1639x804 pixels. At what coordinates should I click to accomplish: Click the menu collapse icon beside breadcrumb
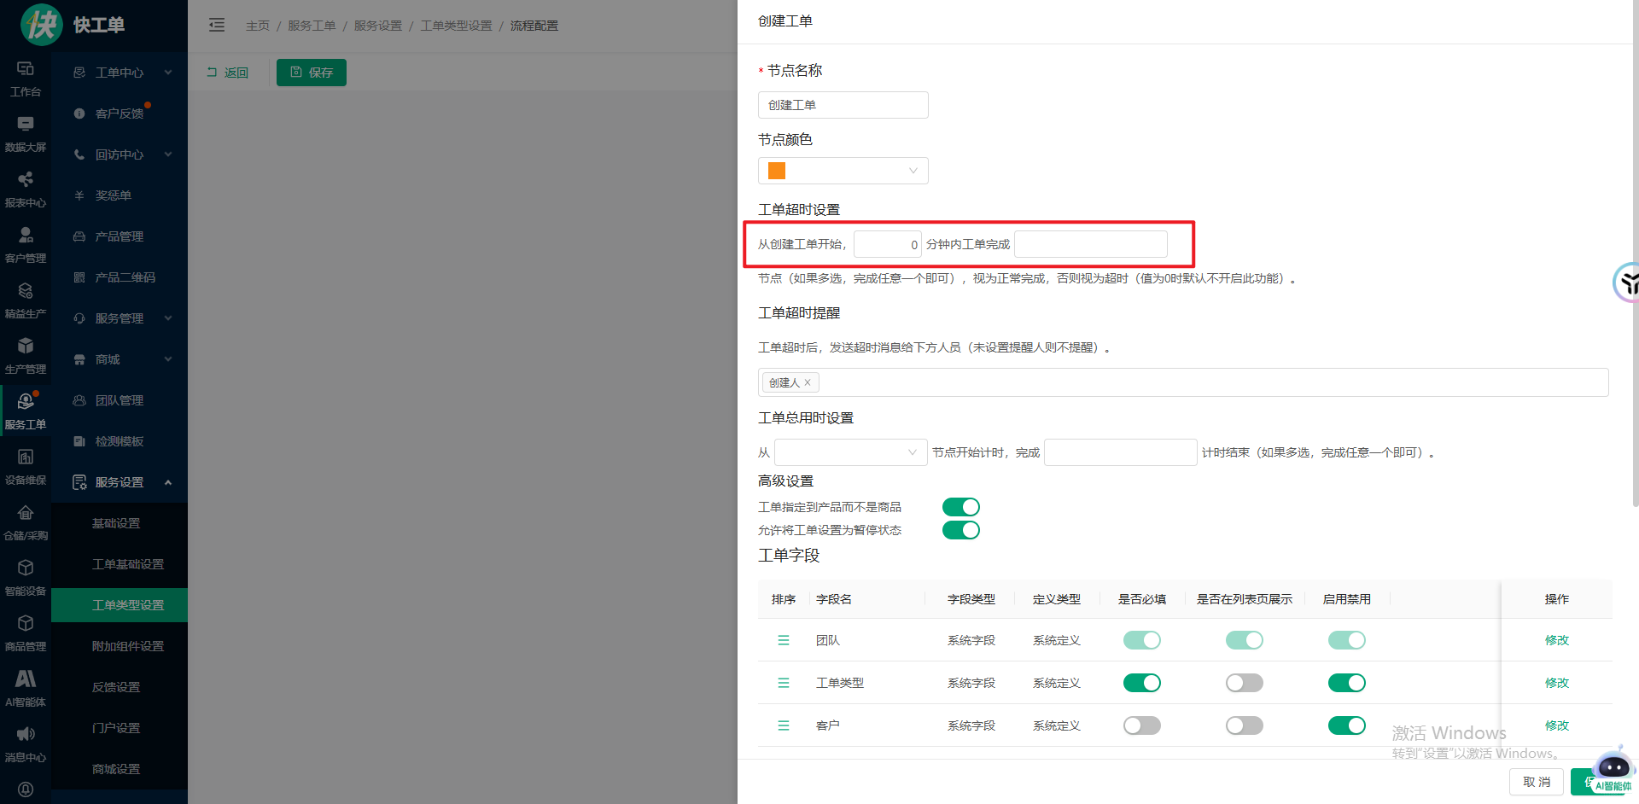coord(217,26)
